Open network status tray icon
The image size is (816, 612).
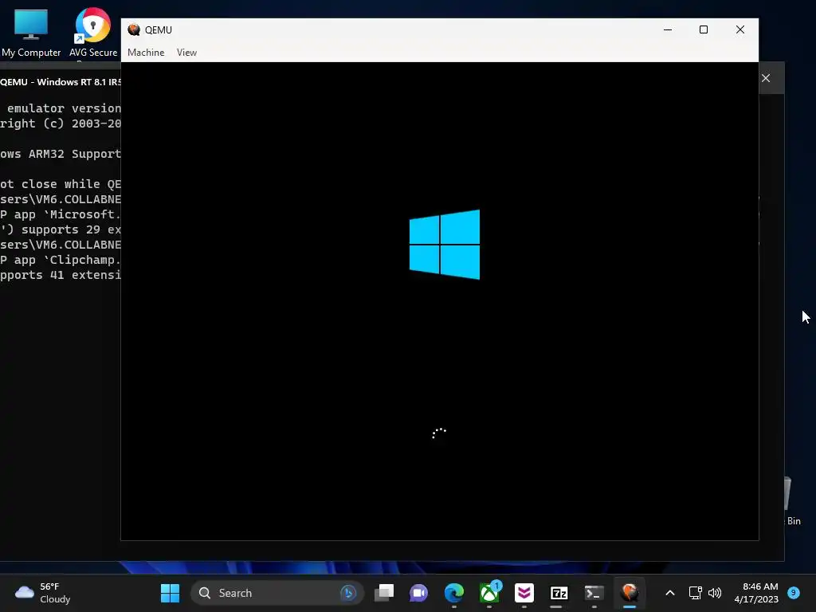(695, 593)
